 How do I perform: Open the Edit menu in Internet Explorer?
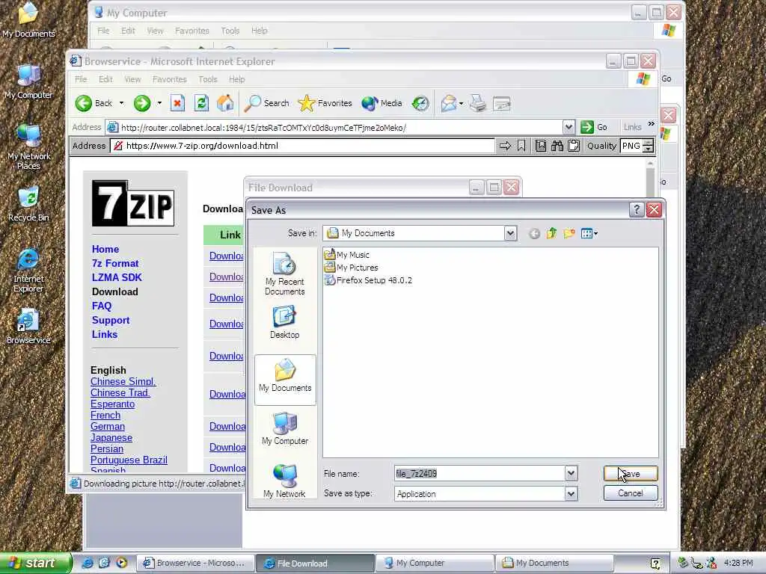click(105, 79)
